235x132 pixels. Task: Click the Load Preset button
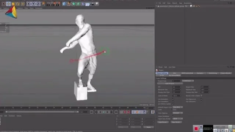[x=163, y=122]
